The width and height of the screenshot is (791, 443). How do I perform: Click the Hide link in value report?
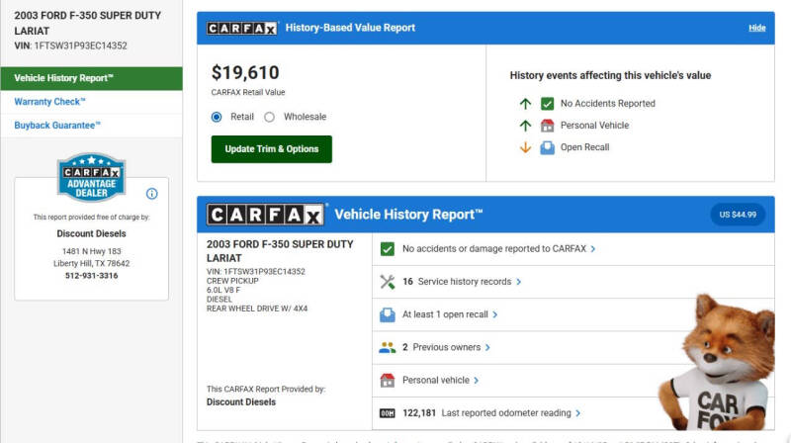click(x=756, y=28)
